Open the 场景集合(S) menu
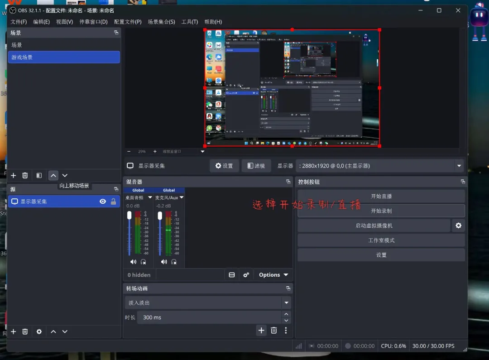Viewport: 489px width, 360px height. pos(162,22)
